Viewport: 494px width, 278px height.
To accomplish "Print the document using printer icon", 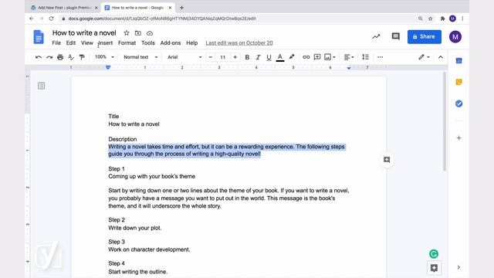I will click(60, 57).
